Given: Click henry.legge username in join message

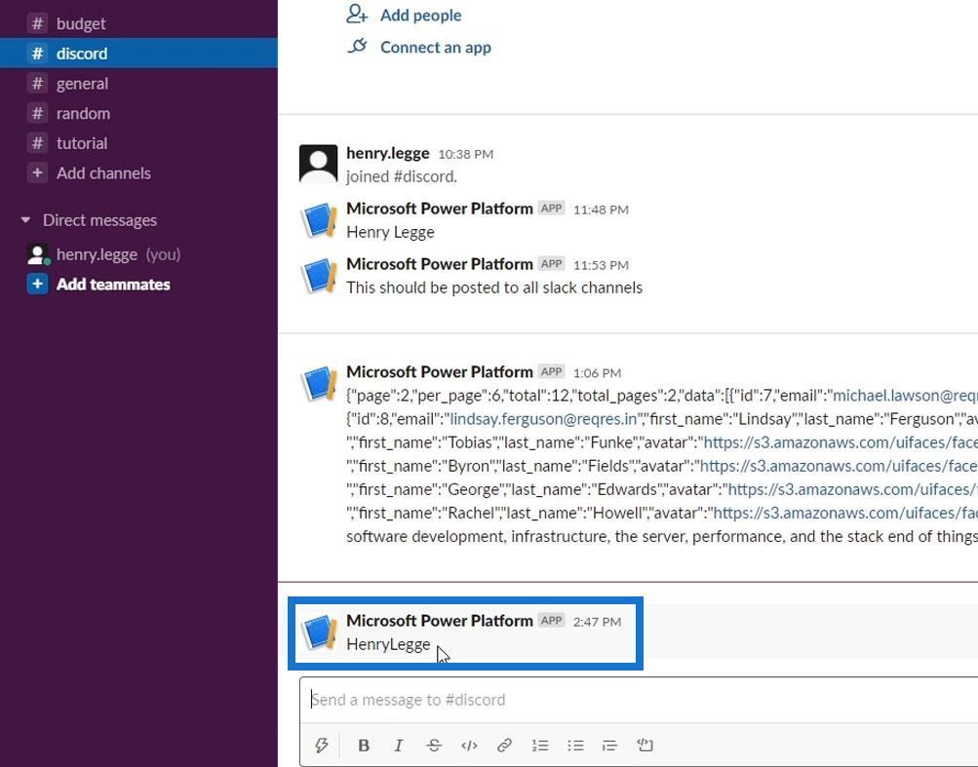Looking at the screenshot, I should 387,153.
